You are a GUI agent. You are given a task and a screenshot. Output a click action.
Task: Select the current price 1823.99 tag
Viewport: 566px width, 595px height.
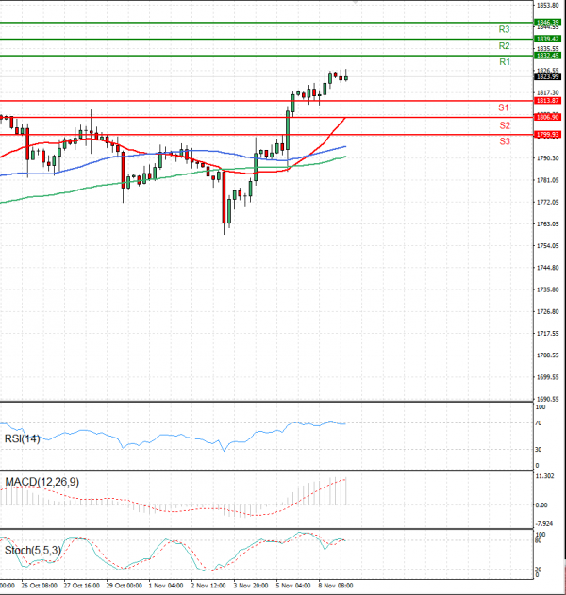click(x=547, y=77)
